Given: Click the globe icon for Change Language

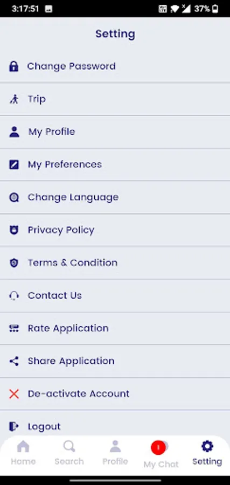Looking at the screenshot, I should (14, 197).
